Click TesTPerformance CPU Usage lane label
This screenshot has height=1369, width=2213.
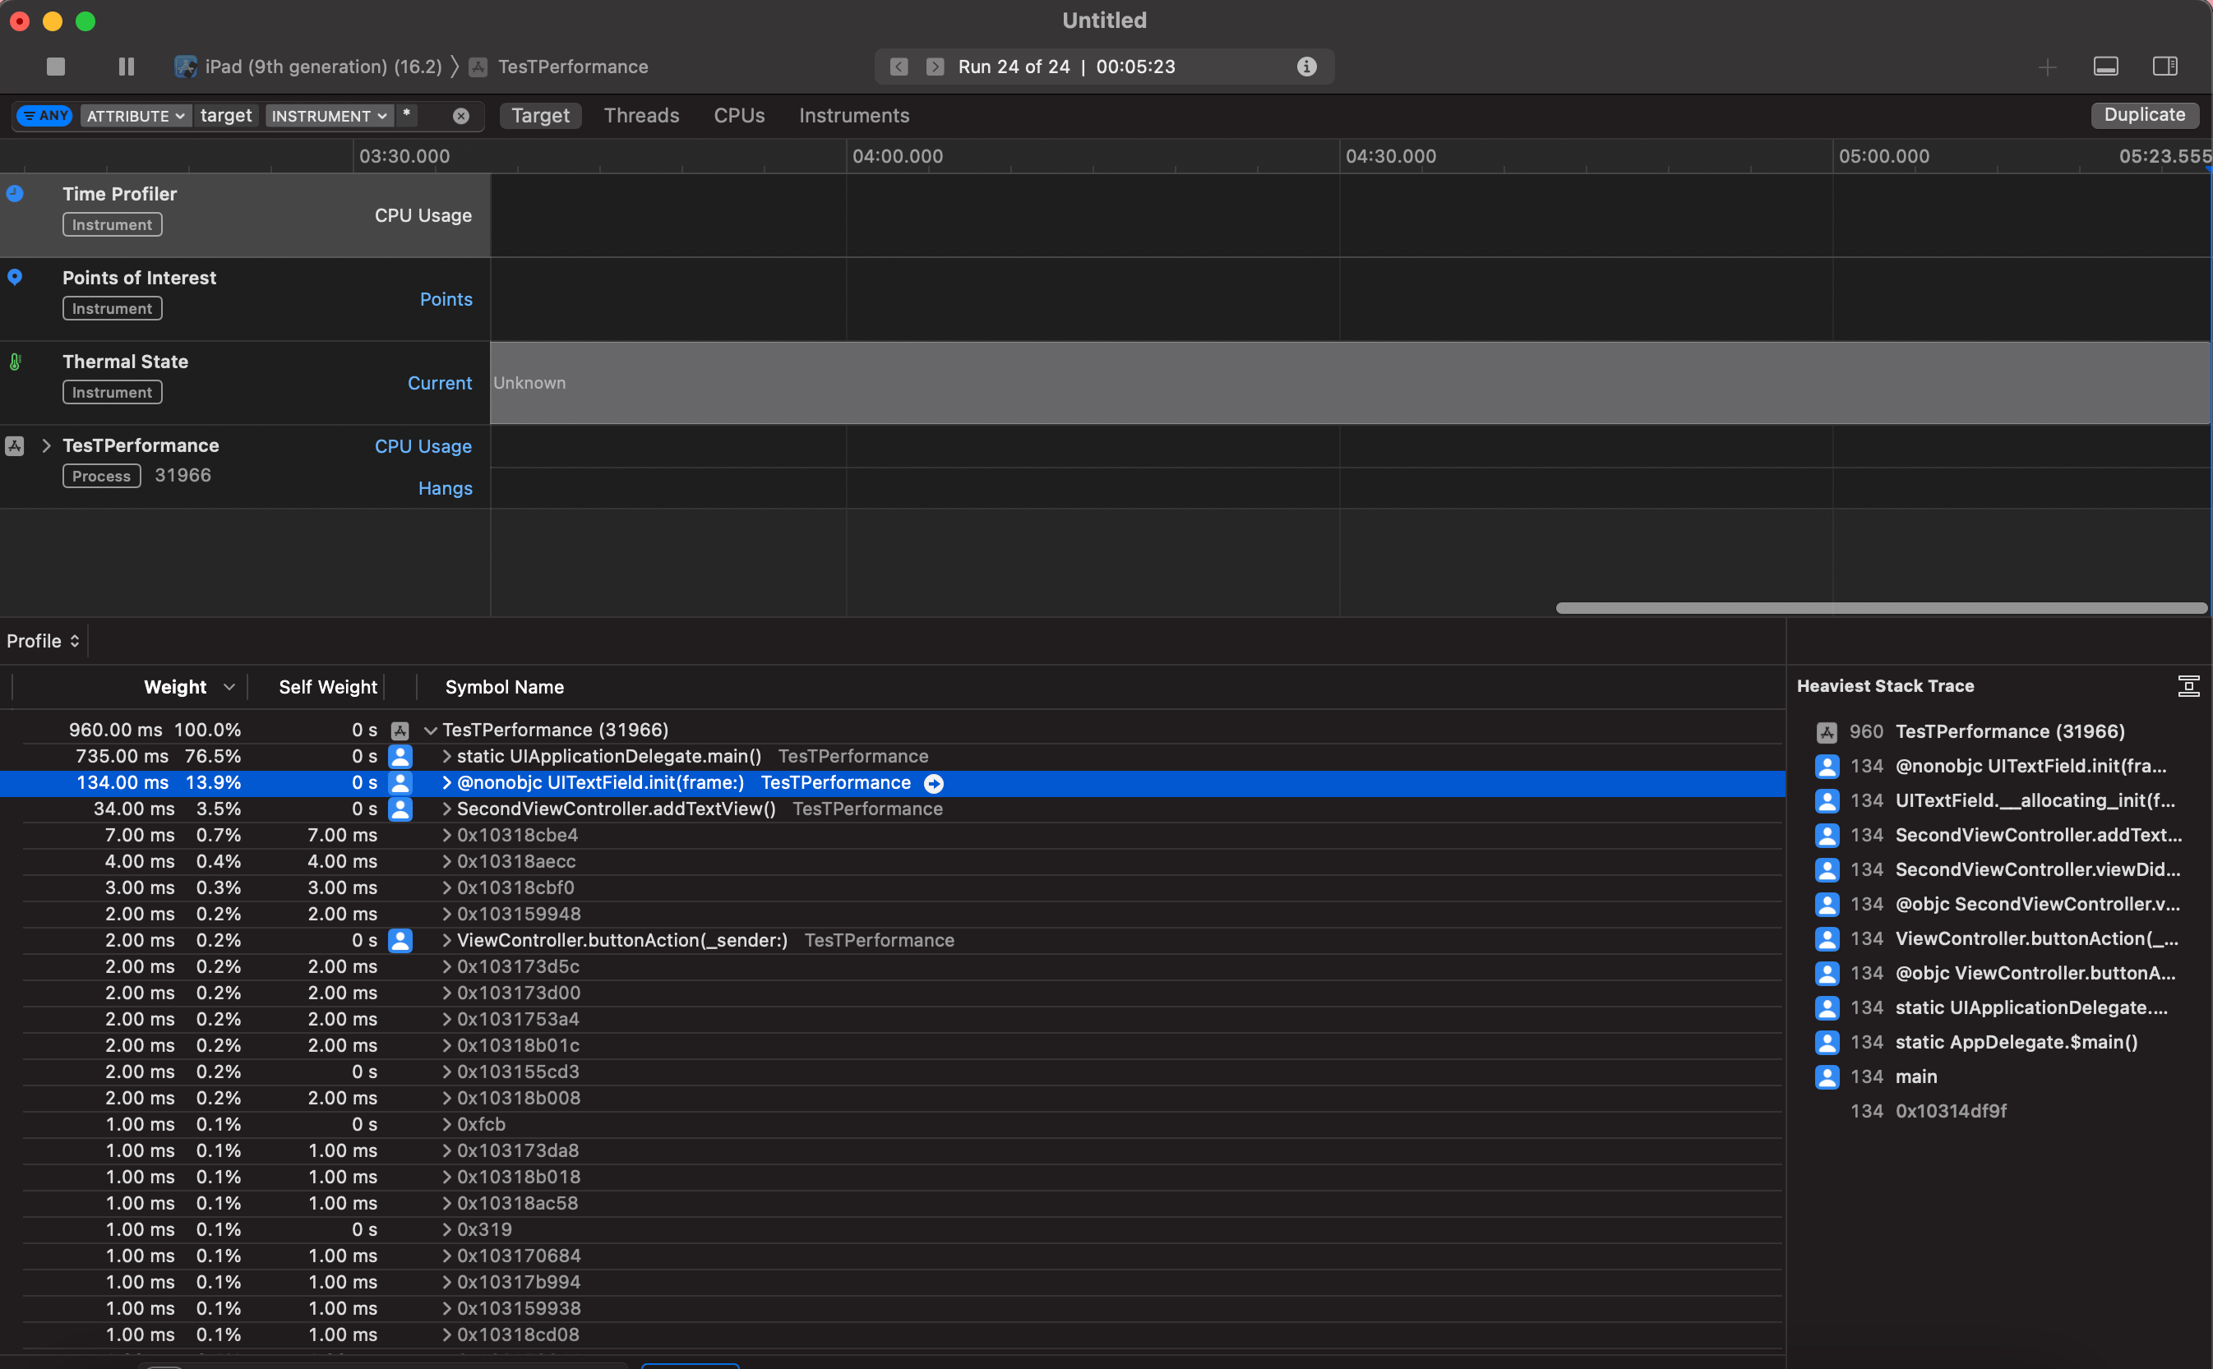423,447
